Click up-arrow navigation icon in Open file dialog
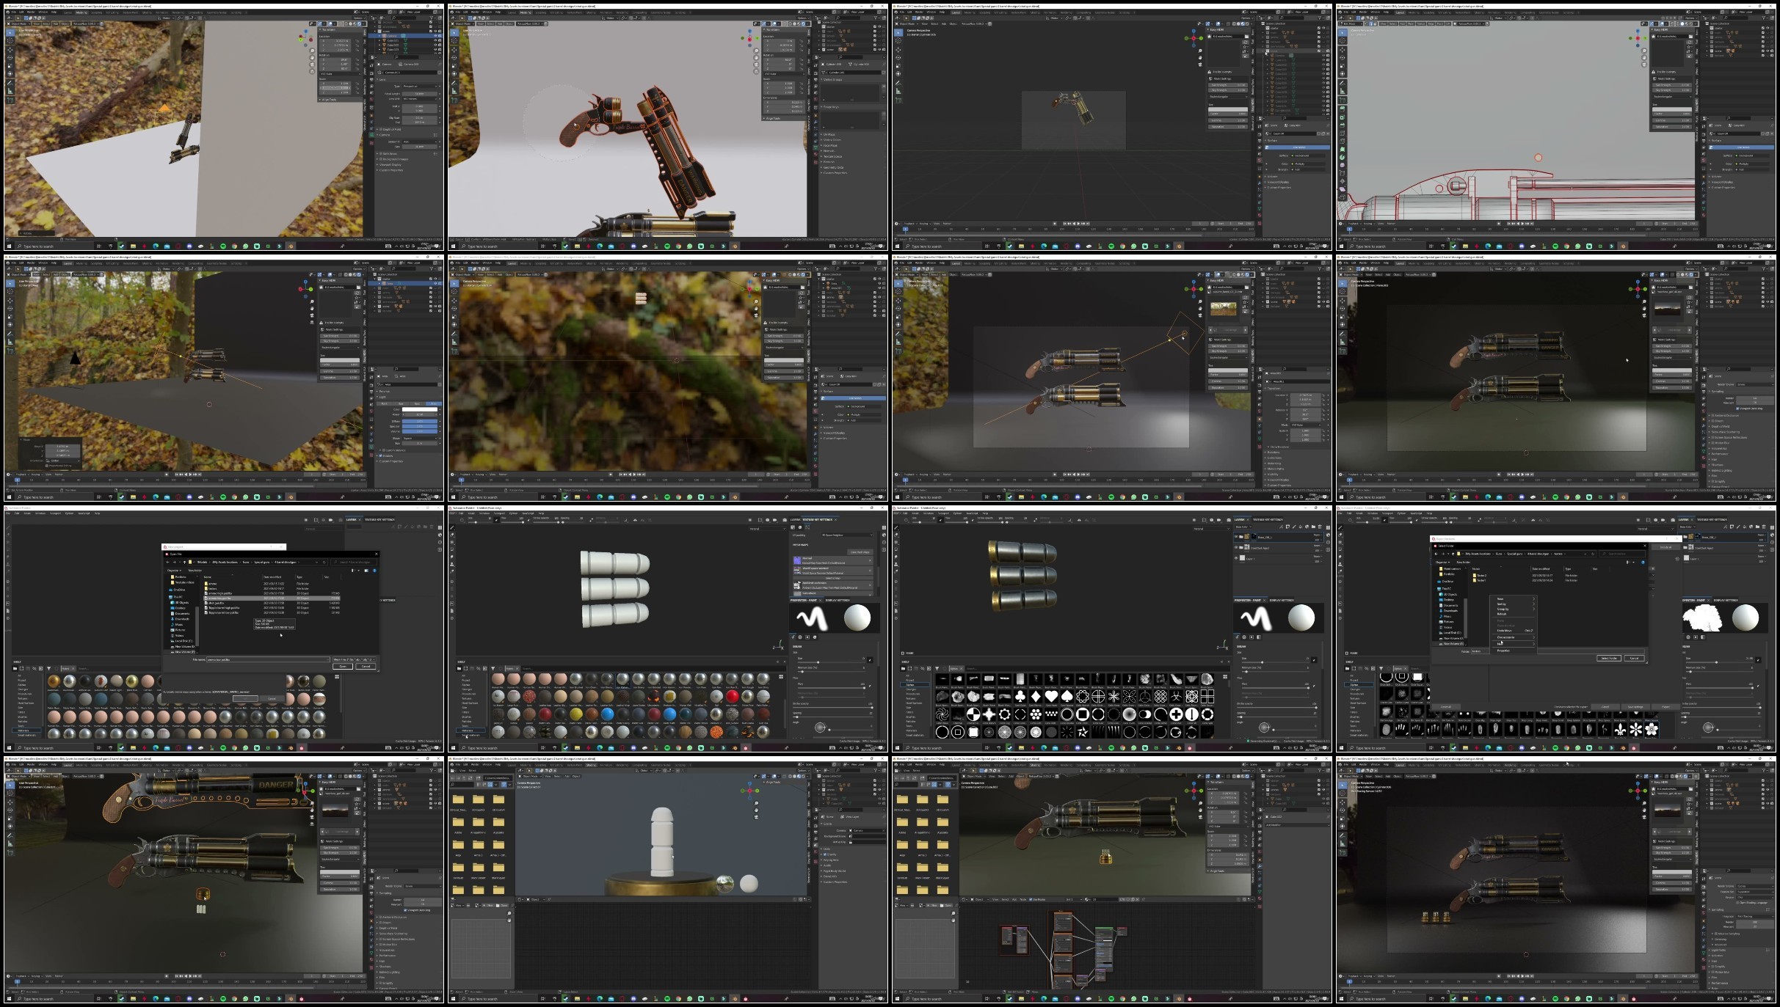1780x1007 pixels. pos(184,562)
